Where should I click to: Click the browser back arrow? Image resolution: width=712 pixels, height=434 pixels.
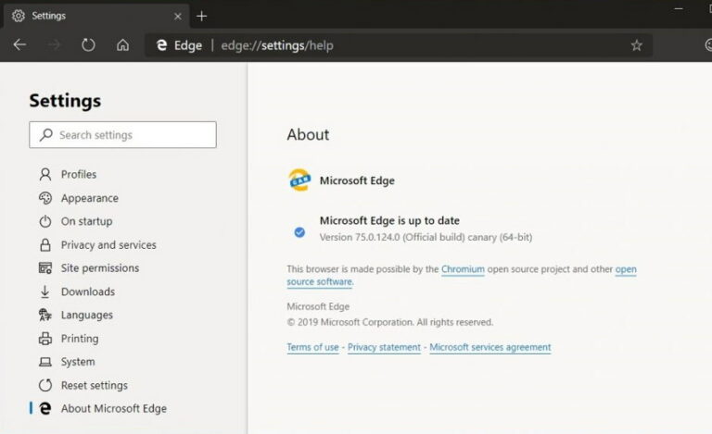(x=19, y=44)
